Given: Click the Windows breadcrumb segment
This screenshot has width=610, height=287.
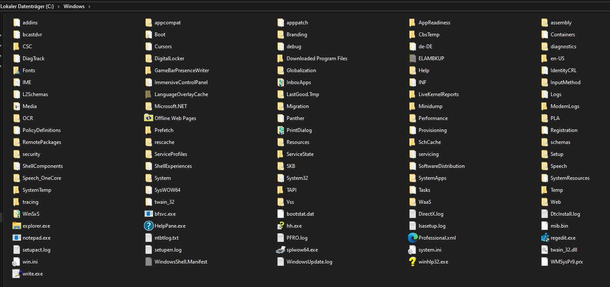Looking at the screenshot, I should click(x=74, y=6).
